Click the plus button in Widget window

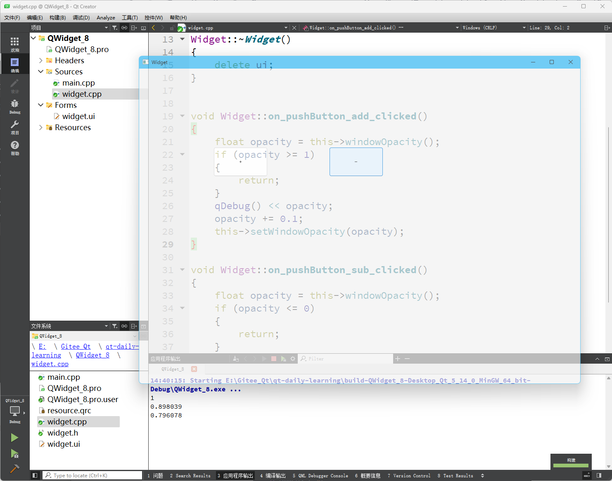pyautogui.click(x=240, y=162)
